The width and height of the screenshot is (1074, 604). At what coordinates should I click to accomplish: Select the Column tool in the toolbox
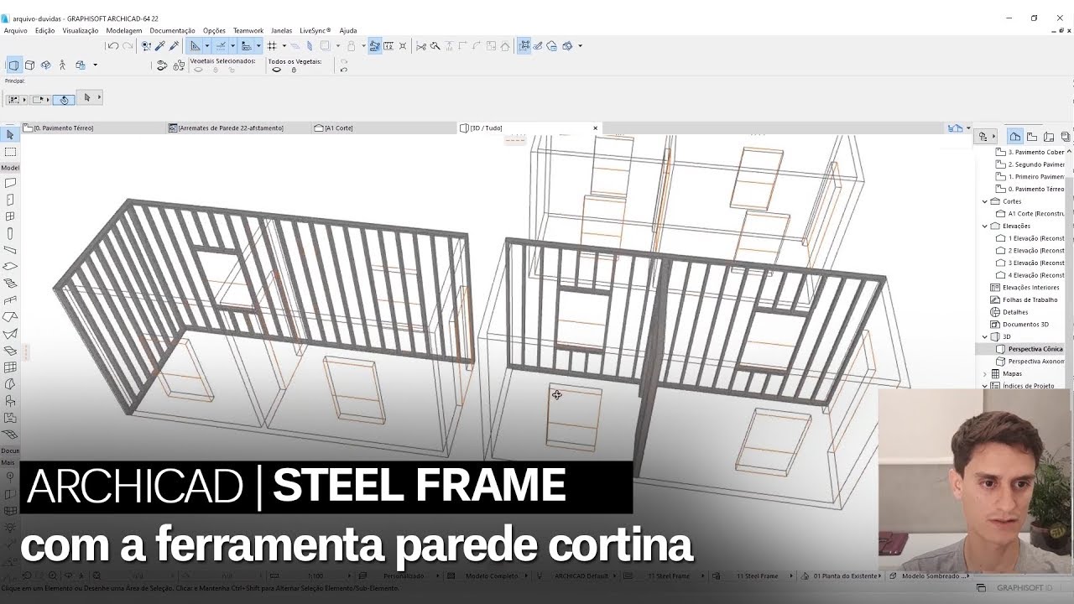(10, 233)
